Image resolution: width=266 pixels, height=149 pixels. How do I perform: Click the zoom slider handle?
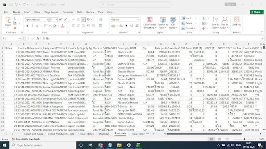[x=244, y=139]
